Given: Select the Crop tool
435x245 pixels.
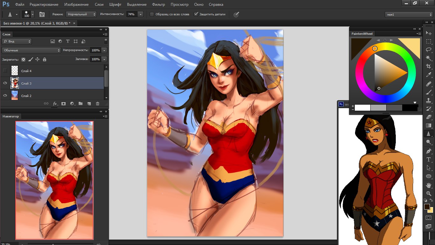Looking at the screenshot, I should (x=429, y=66).
